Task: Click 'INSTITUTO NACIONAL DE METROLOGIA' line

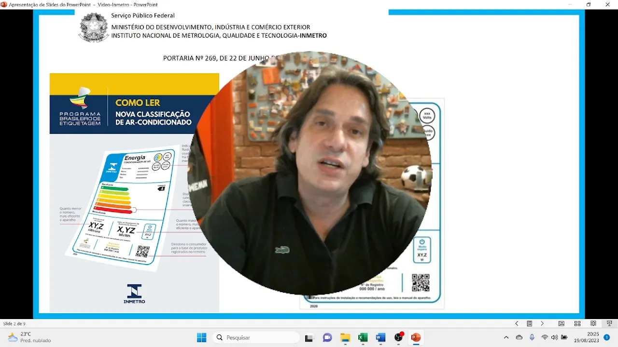Action: [219, 36]
